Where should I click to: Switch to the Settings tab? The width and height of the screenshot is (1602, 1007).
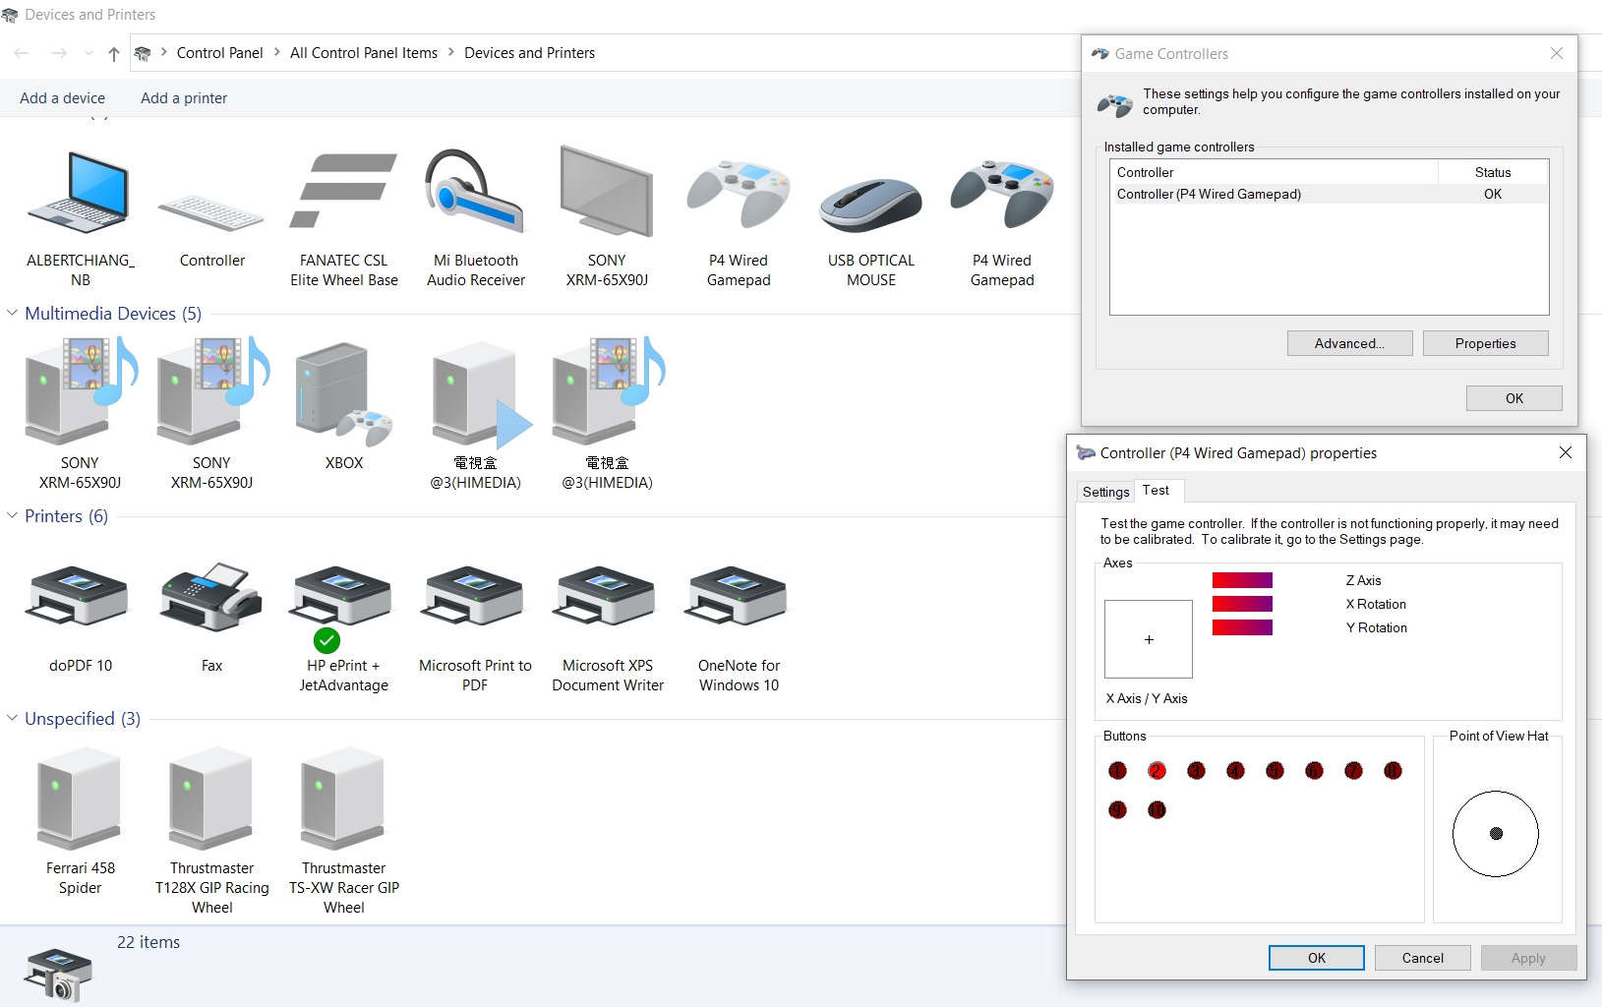(1105, 492)
